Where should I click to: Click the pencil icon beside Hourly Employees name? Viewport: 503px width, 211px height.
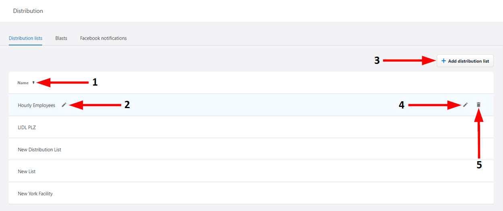[64, 105]
